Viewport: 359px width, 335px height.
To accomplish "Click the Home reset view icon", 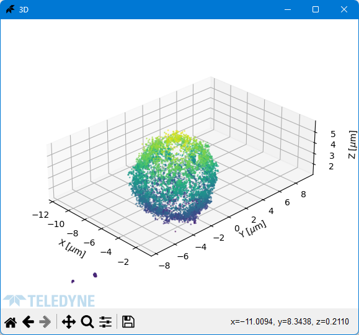I will pyautogui.click(x=11, y=322).
